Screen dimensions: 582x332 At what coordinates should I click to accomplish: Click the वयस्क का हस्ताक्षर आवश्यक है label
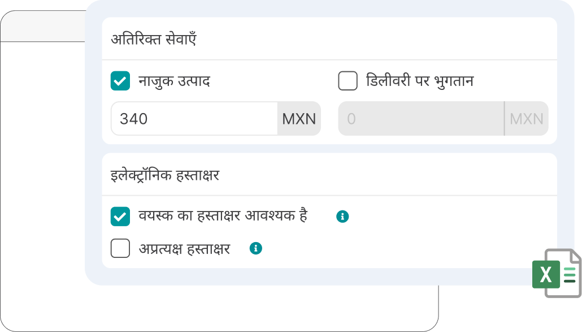pyautogui.click(x=223, y=216)
